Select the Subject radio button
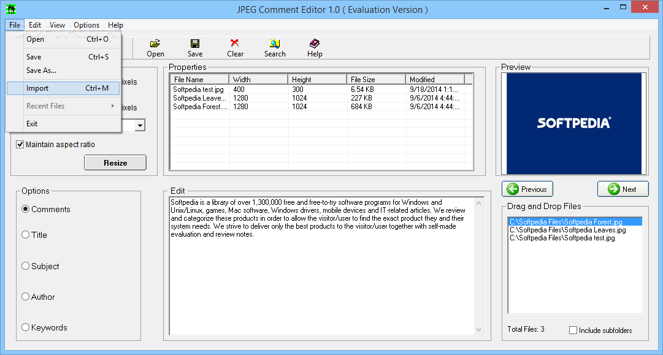 click(x=25, y=266)
